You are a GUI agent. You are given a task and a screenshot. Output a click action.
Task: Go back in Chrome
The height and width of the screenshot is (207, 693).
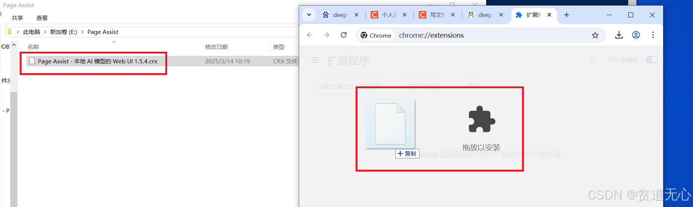(x=310, y=35)
